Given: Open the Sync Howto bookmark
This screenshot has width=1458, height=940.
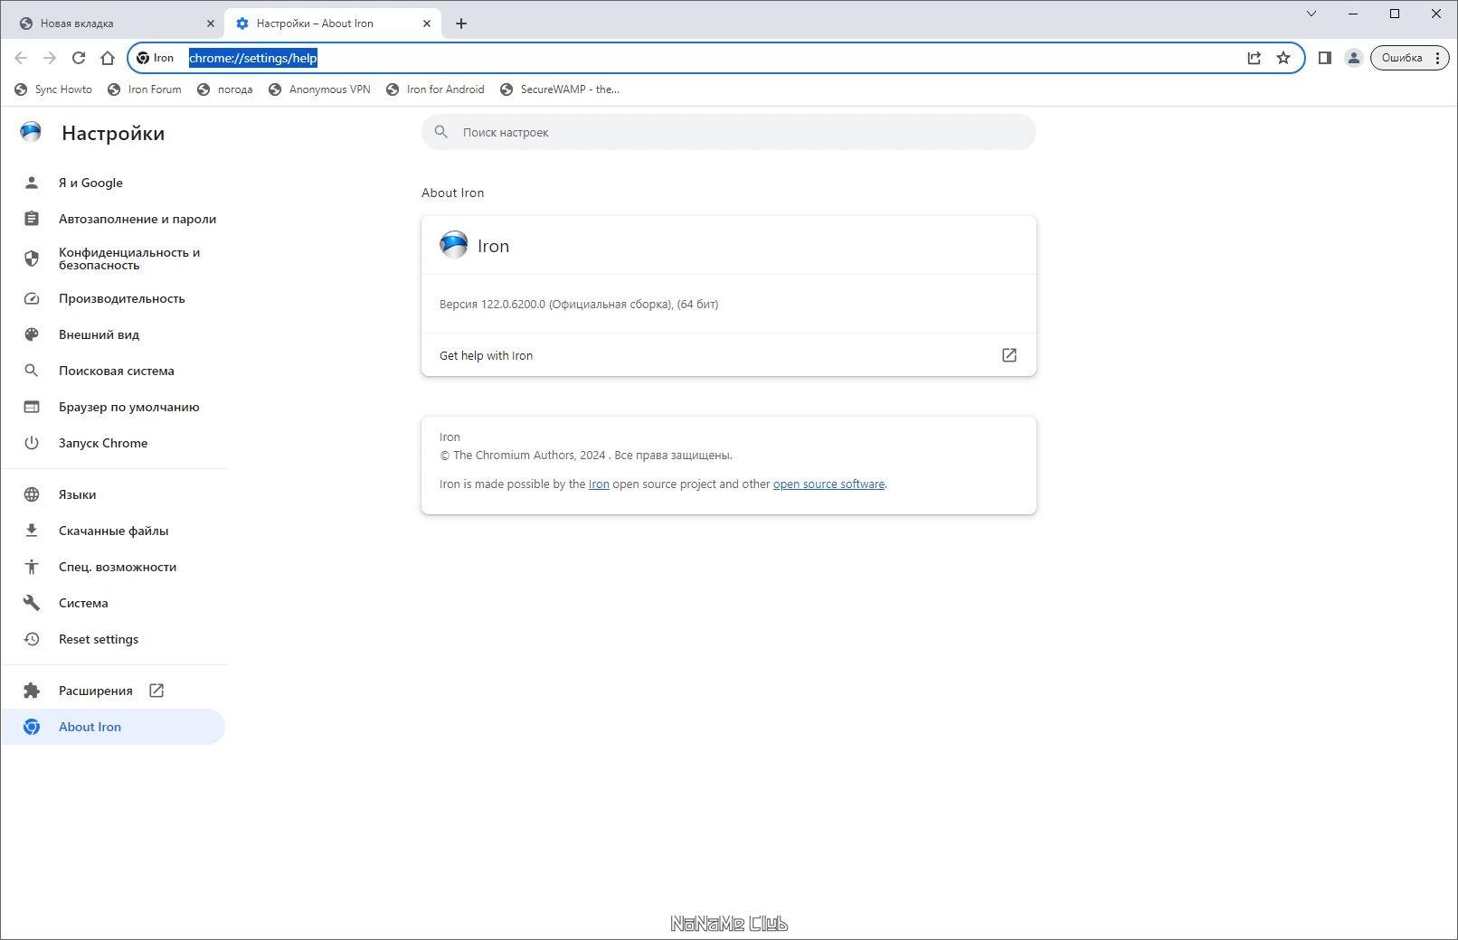Looking at the screenshot, I should click(53, 89).
